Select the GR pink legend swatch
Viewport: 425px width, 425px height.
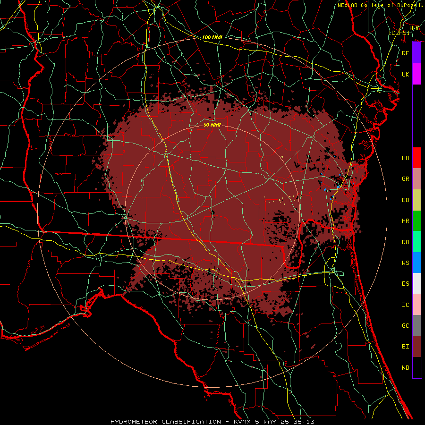[417, 179]
